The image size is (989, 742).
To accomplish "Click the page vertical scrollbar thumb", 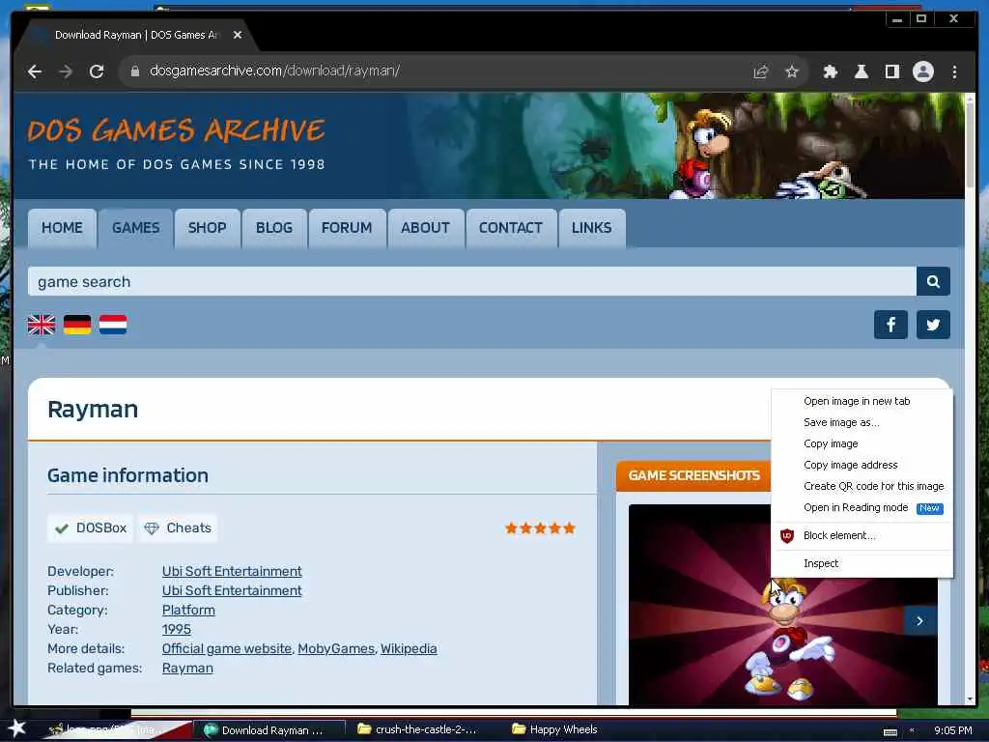I will tap(970, 144).
